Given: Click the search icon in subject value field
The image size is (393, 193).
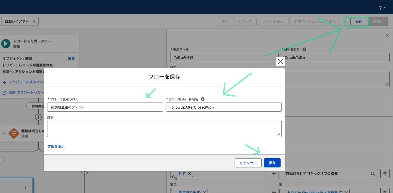Looking at the screenshot, I should (x=373, y=174).
